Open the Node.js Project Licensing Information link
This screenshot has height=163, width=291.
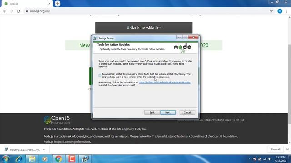[67, 142]
